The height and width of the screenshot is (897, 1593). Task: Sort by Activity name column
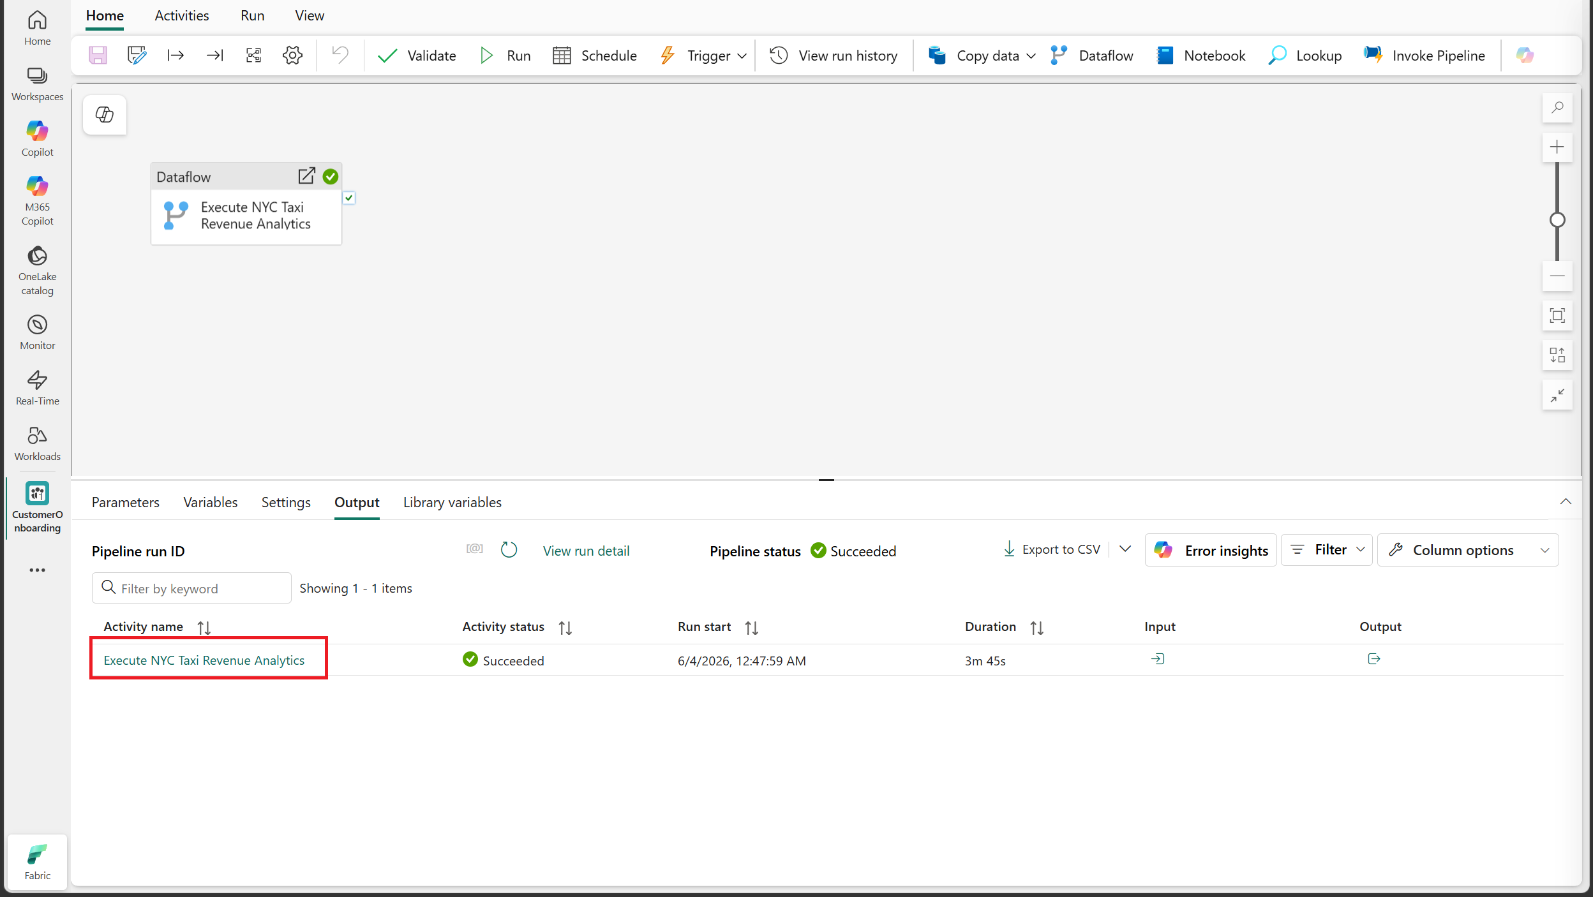(x=204, y=628)
